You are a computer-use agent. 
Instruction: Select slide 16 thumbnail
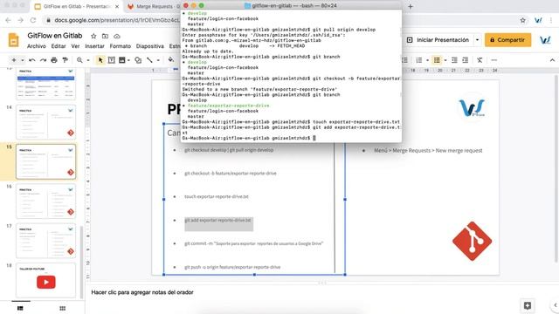click(x=45, y=201)
